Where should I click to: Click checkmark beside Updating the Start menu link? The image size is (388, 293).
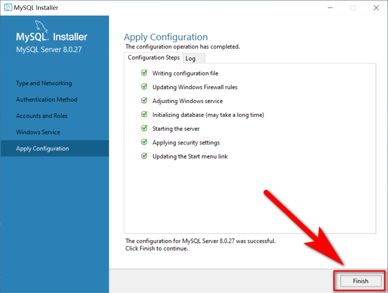(x=144, y=156)
